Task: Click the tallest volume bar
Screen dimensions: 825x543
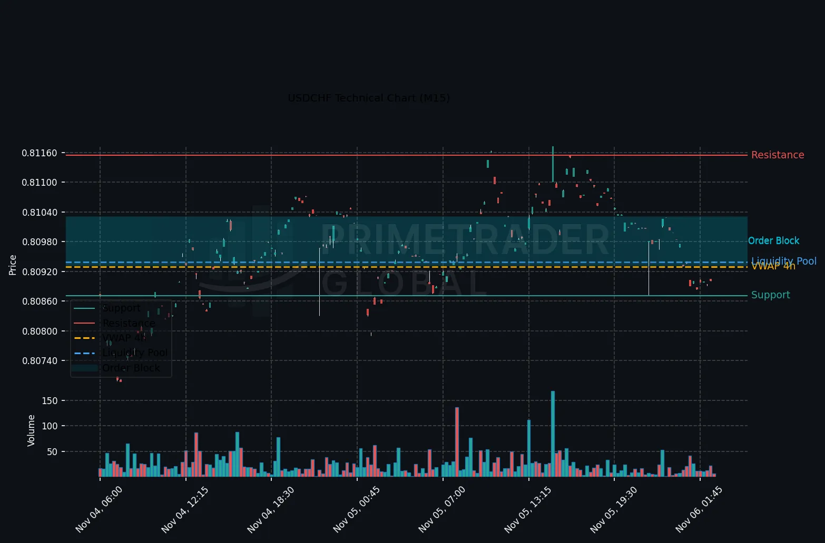Action: (553, 434)
